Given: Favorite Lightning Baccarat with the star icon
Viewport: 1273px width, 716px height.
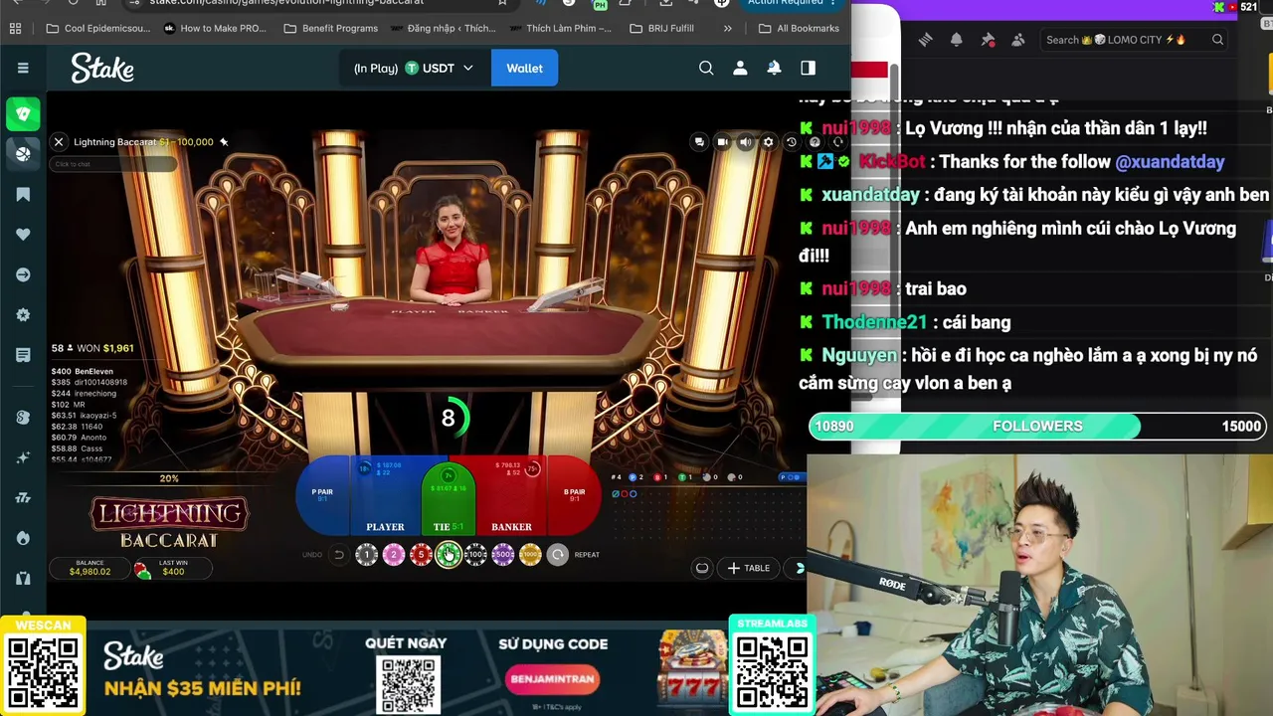Looking at the screenshot, I should point(224,142).
